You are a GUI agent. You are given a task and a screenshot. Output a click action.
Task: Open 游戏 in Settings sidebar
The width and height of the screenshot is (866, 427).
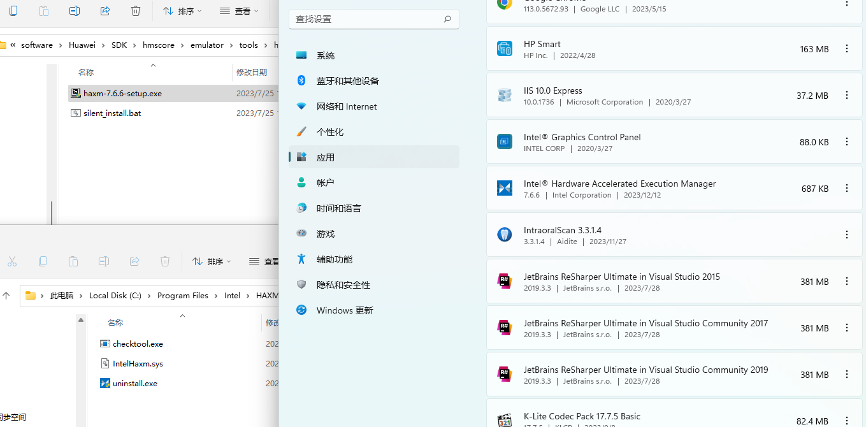pyautogui.click(x=374, y=234)
